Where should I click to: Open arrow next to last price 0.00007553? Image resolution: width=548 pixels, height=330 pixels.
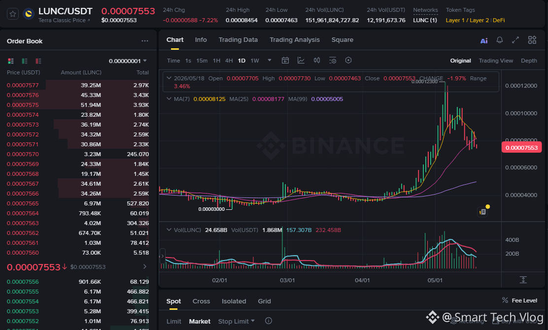pyautogui.click(x=145, y=266)
